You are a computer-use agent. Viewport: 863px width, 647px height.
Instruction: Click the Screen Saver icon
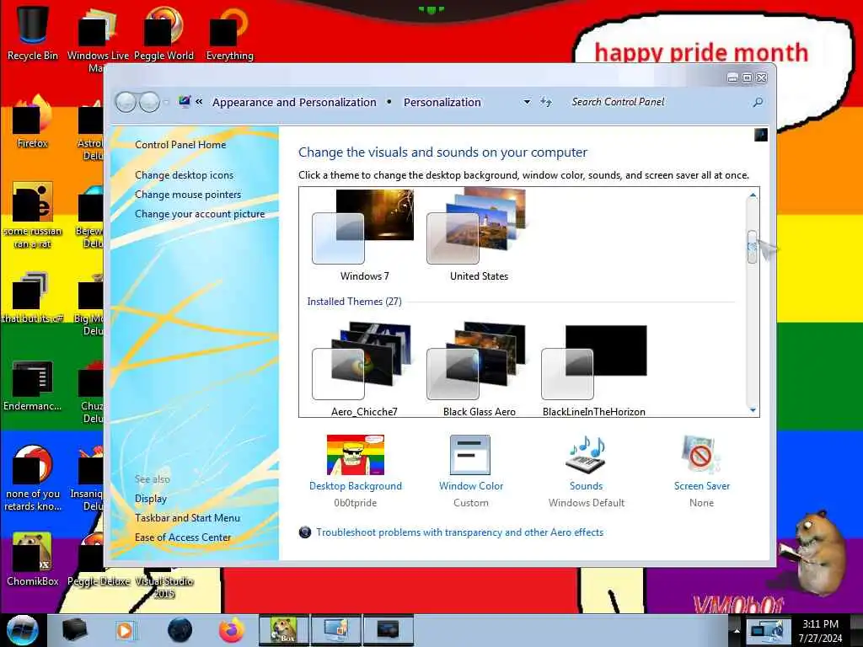(700, 455)
